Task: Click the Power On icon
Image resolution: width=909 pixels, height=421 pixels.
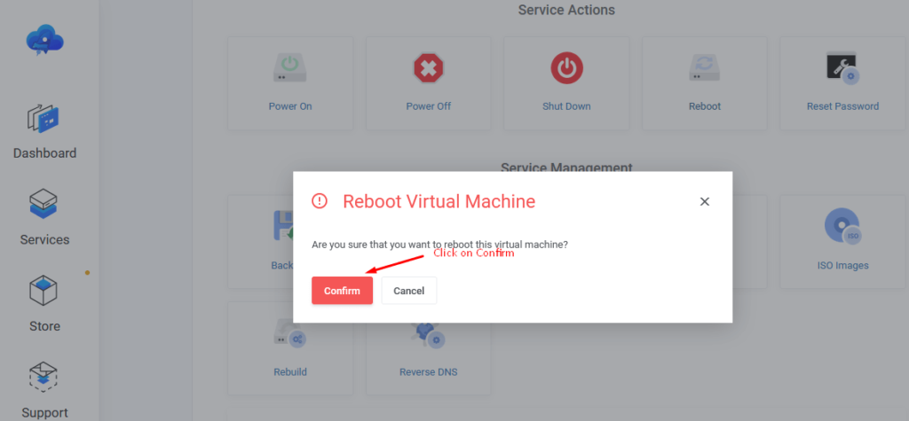Action: click(x=290, y=68)
